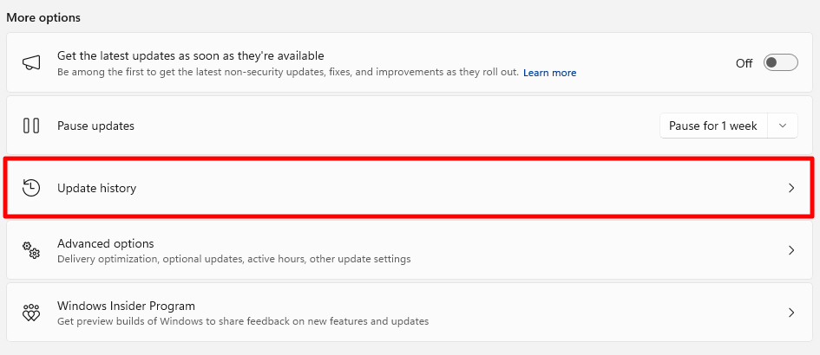Click the Update history clock icon
The width and height of the screenshot is (820, 355).
pos(31,188)
